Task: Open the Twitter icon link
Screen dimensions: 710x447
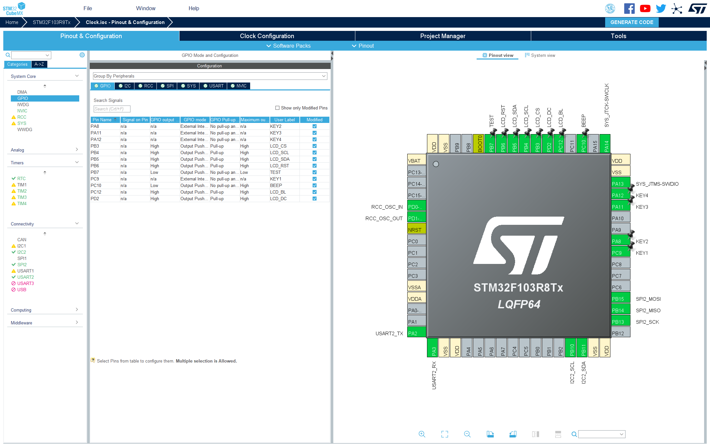Action: tap(661, 9)
